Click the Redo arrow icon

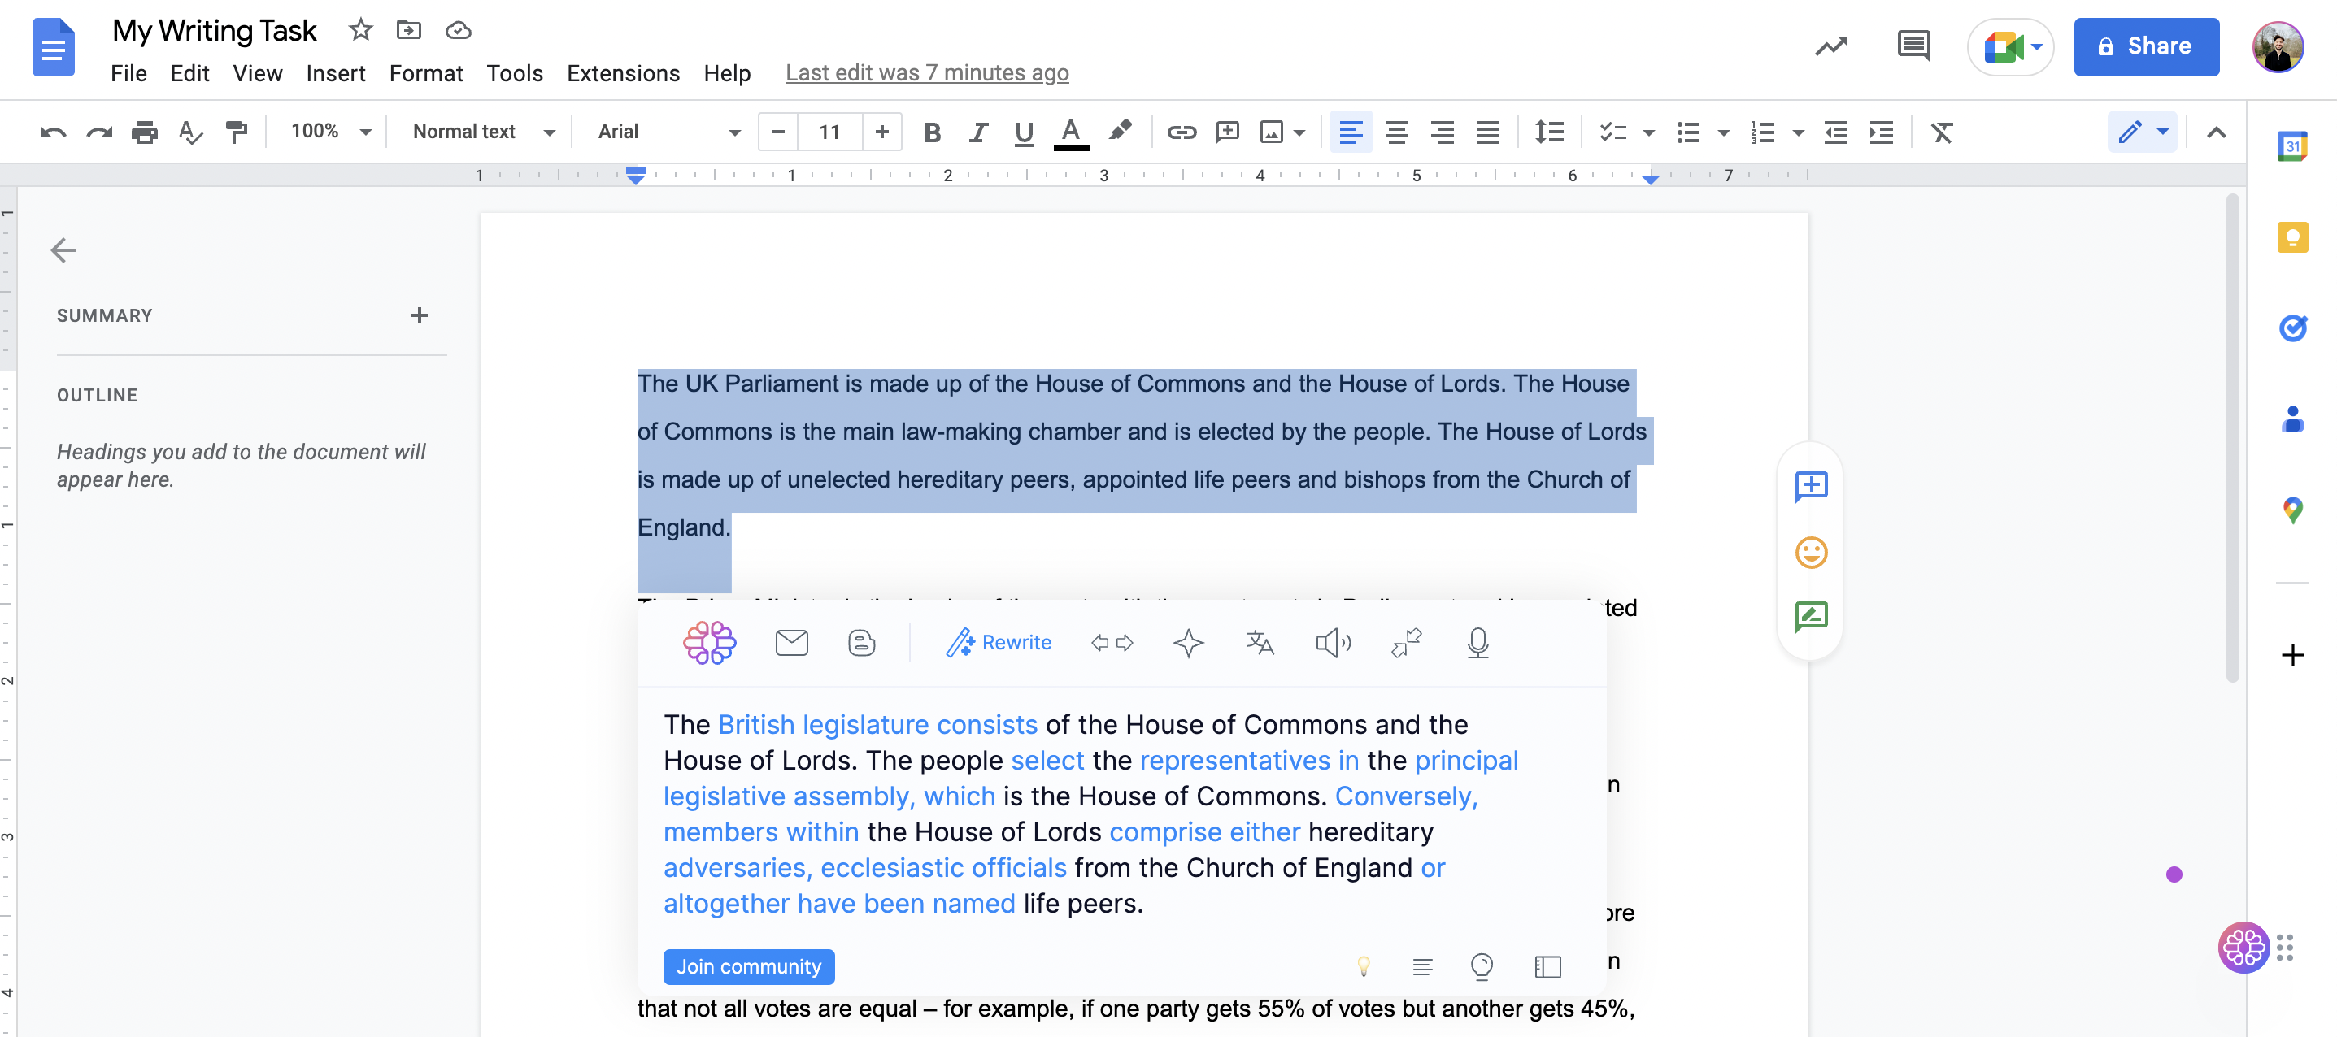click(x=99, y=132)
